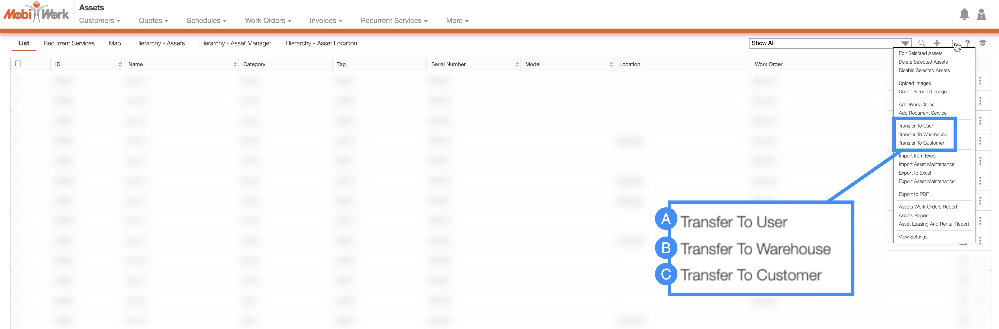
Task: Click the graduation cap training icon
Action: [x=982, y=43]
